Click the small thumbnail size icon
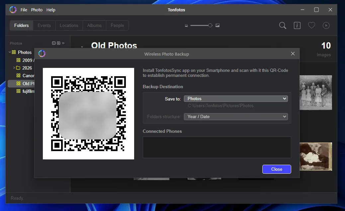This screenshot has height=211, width=345. [x=186, y=26]
